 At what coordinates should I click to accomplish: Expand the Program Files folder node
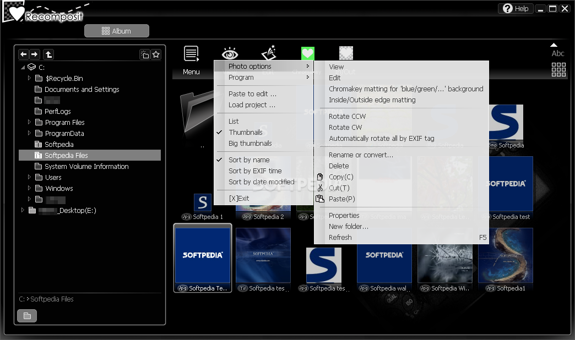tap(29, 122)
